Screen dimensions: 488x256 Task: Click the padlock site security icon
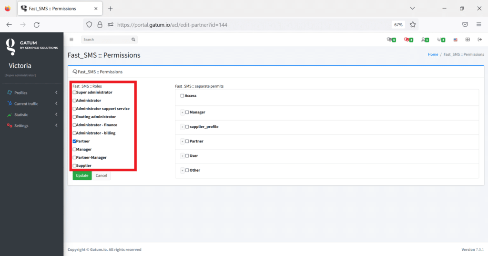[100, 25]
